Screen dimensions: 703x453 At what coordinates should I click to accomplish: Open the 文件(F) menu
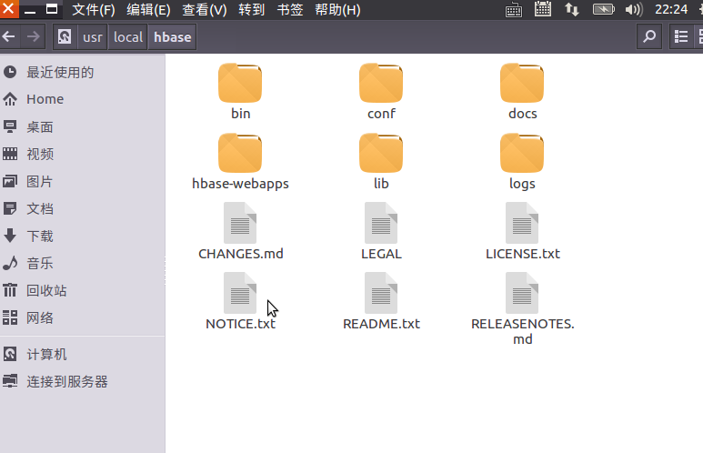coord(94,9)
